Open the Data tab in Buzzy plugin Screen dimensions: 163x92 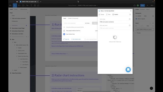pyautogui.click(x=108, y=15)
